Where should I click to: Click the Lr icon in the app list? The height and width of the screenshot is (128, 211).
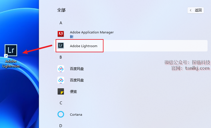click(61, 46)
